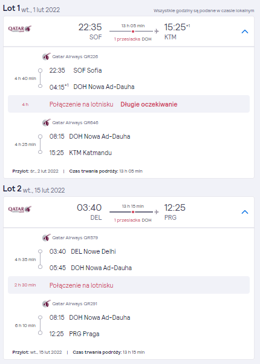260x364 pixels.
Task: Click airplane icon on DEL to PRG route line
Action: pyautogui.click(x=157, y=212)
